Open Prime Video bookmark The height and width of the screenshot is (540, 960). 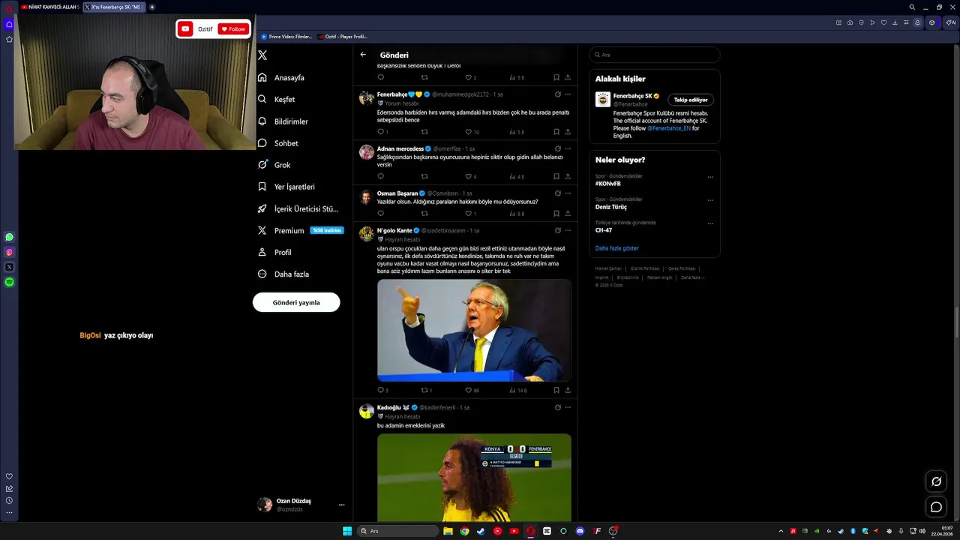[x=286, y=36]
